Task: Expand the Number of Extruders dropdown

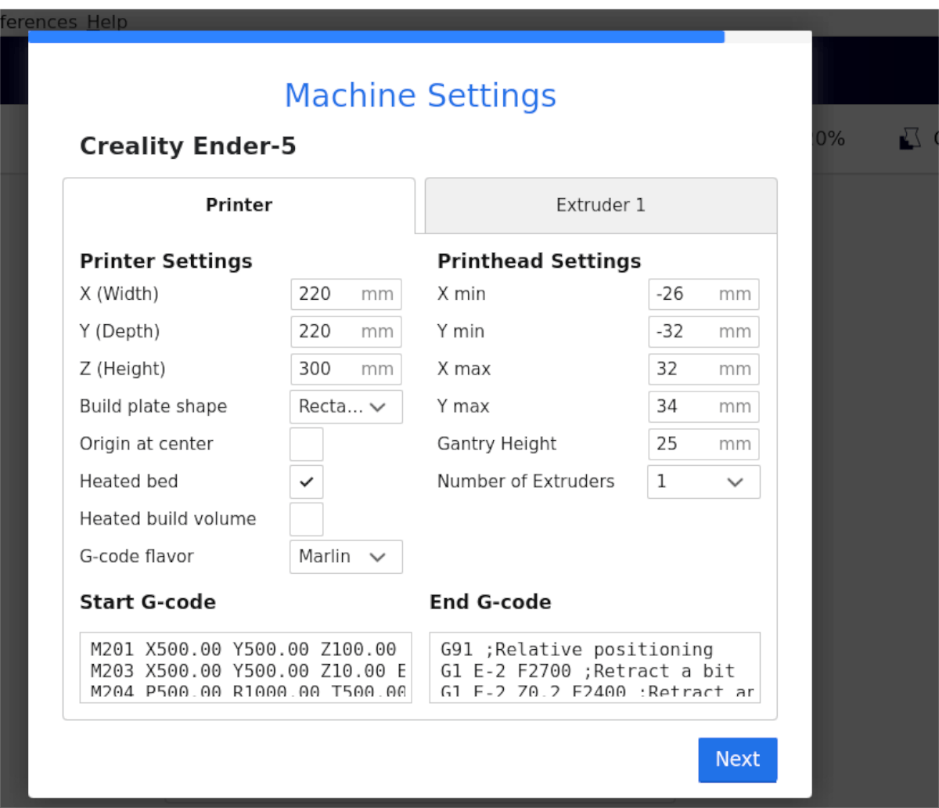Action: (703, 482)
